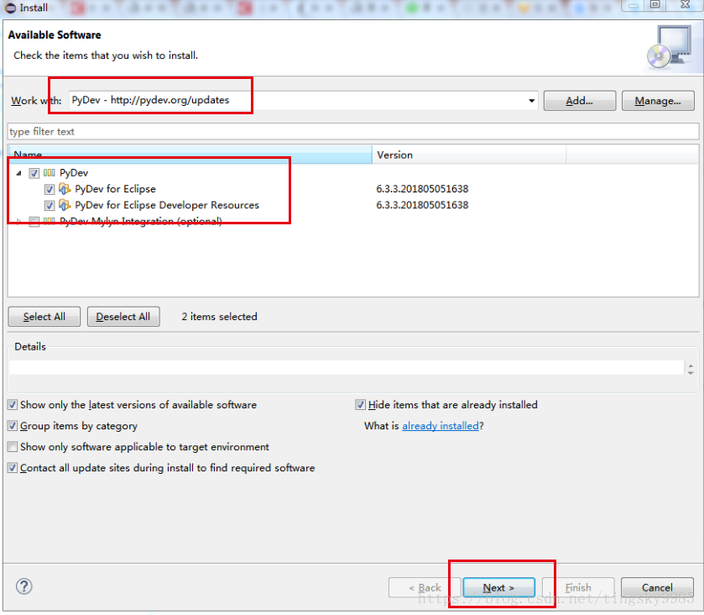The image size is (704, 615).
Task: Click the Select All button
Action: (44, 317)
